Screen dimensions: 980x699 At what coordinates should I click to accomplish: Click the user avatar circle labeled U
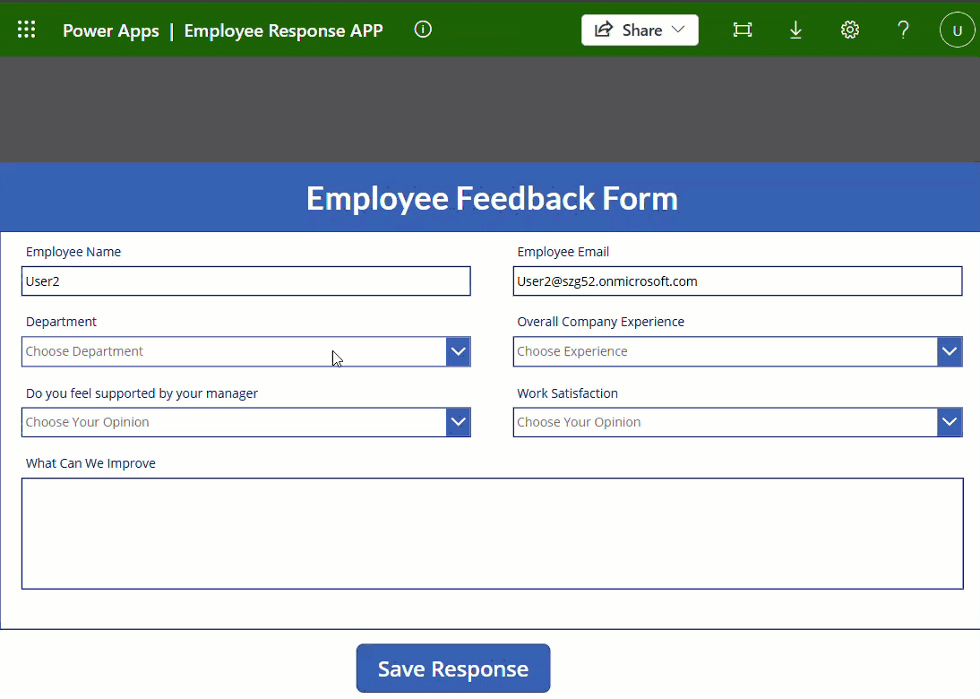pyautogui.click(x=957, y=29)
